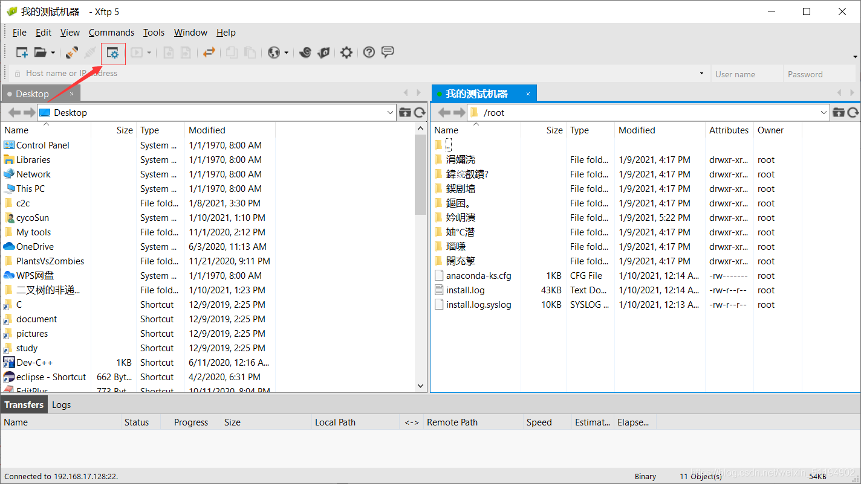Go back in the /root pane
This screenshot has height=484, width=861.
click(444, 112)
